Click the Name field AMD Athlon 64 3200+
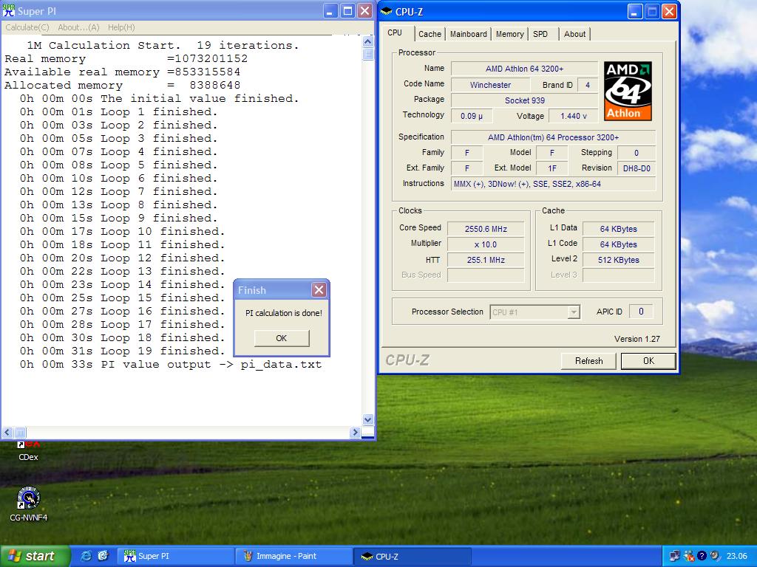The width and height of the screenshot is (757, 567). 524,69
